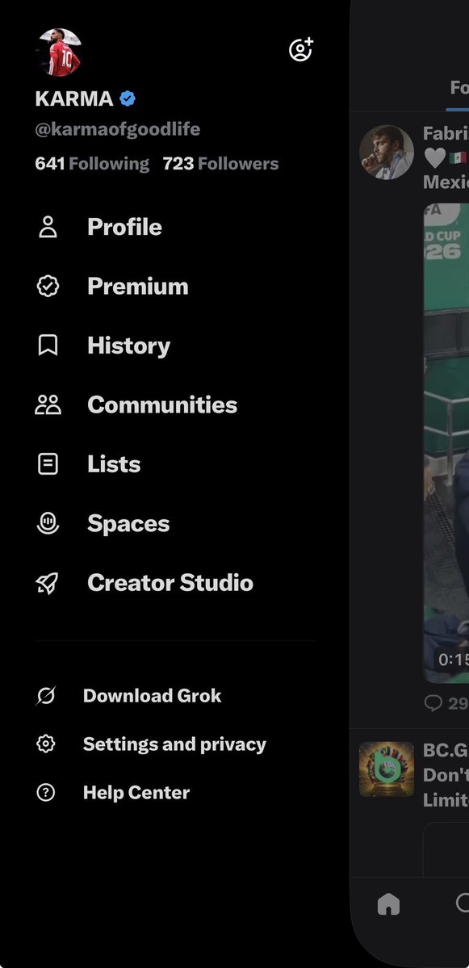Viewport: 469px width, 968px height.
Task: Tap the KARMA profile avatar photo
Action: (58, 52)
